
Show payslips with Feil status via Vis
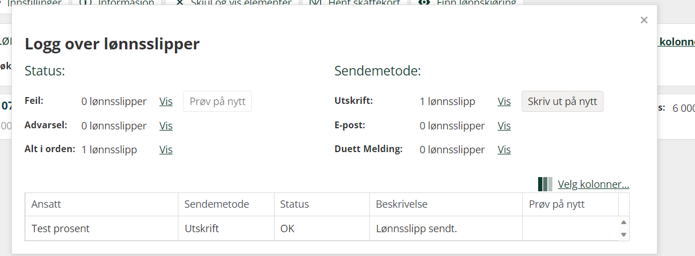[x=166, y=102]
